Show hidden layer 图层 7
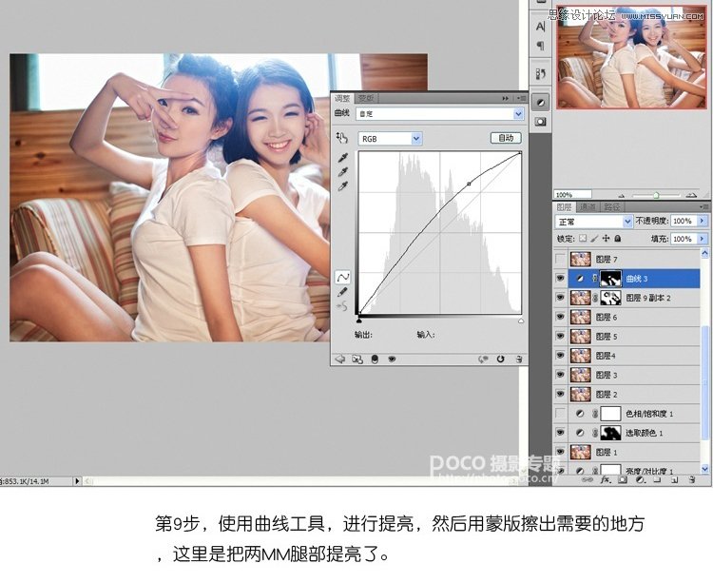The width and height of the screenshot is (713, 583). [561, 260]
